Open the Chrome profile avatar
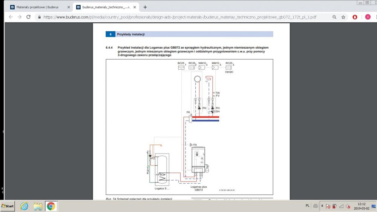377x212 pixels. pos(368,17)
